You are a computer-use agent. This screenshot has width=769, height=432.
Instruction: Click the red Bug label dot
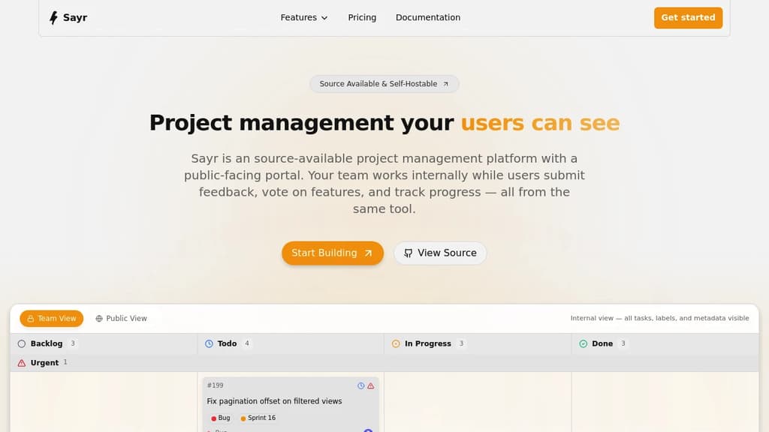coord(214,418)
